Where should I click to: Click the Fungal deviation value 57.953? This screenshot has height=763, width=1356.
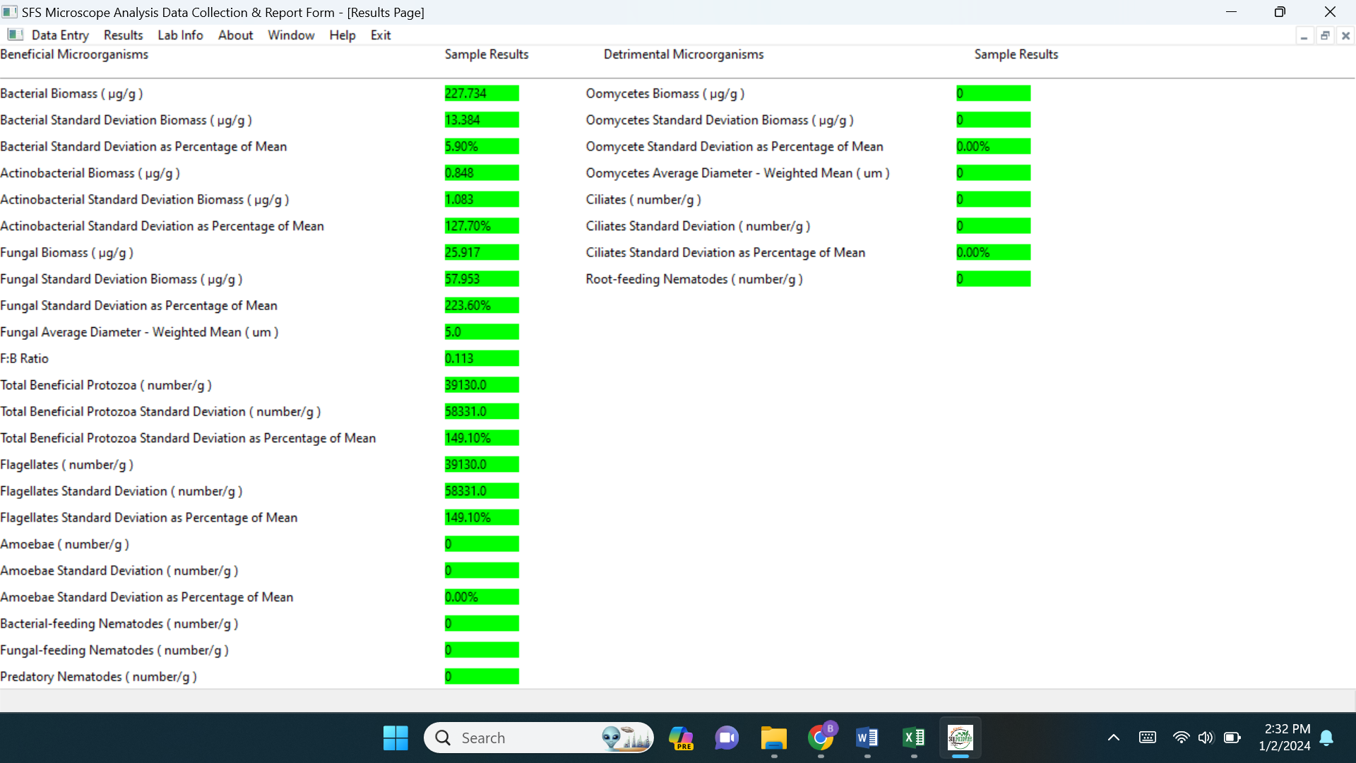click(x=482, y=279)
